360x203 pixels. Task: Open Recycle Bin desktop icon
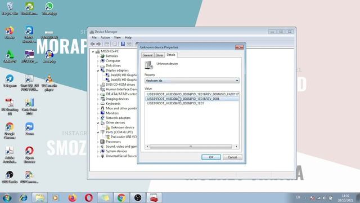click(x=10, y=8)
